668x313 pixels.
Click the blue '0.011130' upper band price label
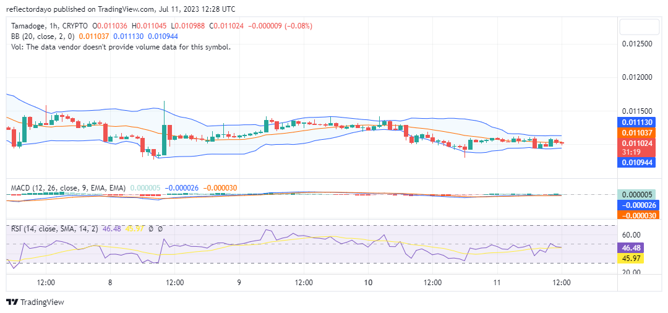(x=638, y=122)
